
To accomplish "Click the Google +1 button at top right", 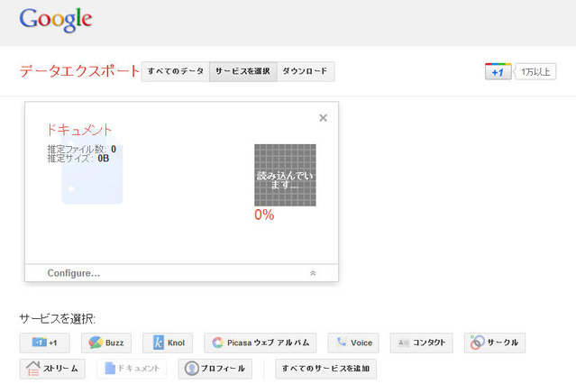I will click(x=498, y=71).
